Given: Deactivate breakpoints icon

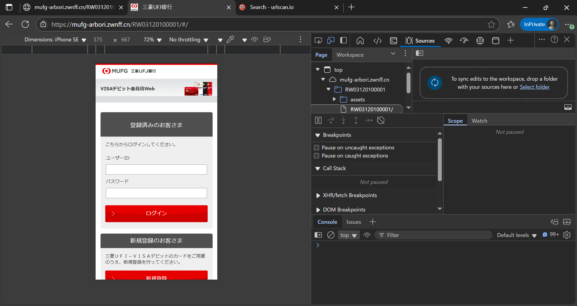Looking at the screenshot, I should click(381, 121).
